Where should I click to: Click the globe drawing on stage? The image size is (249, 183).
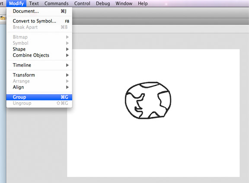[x=148, y=100]
